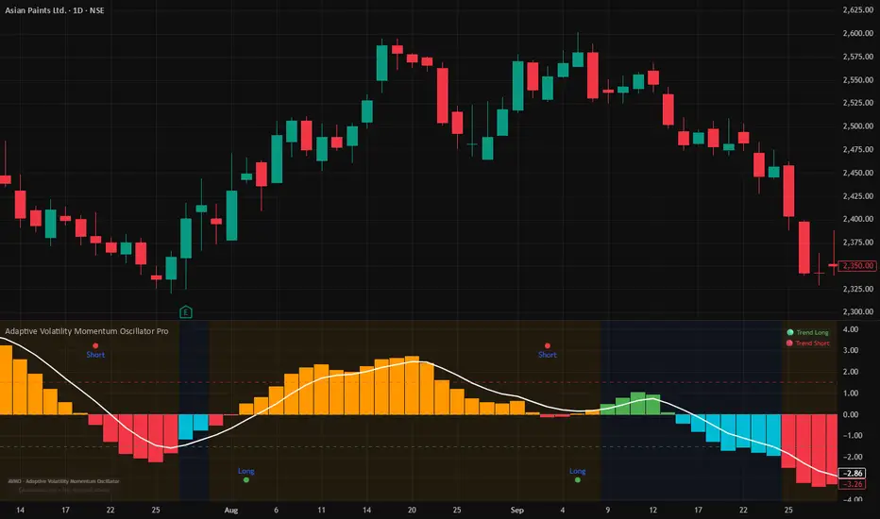This screenshot has width=880, height=519.
Task: Click the 2,375.00 price axis label
Action: (858, 243)
